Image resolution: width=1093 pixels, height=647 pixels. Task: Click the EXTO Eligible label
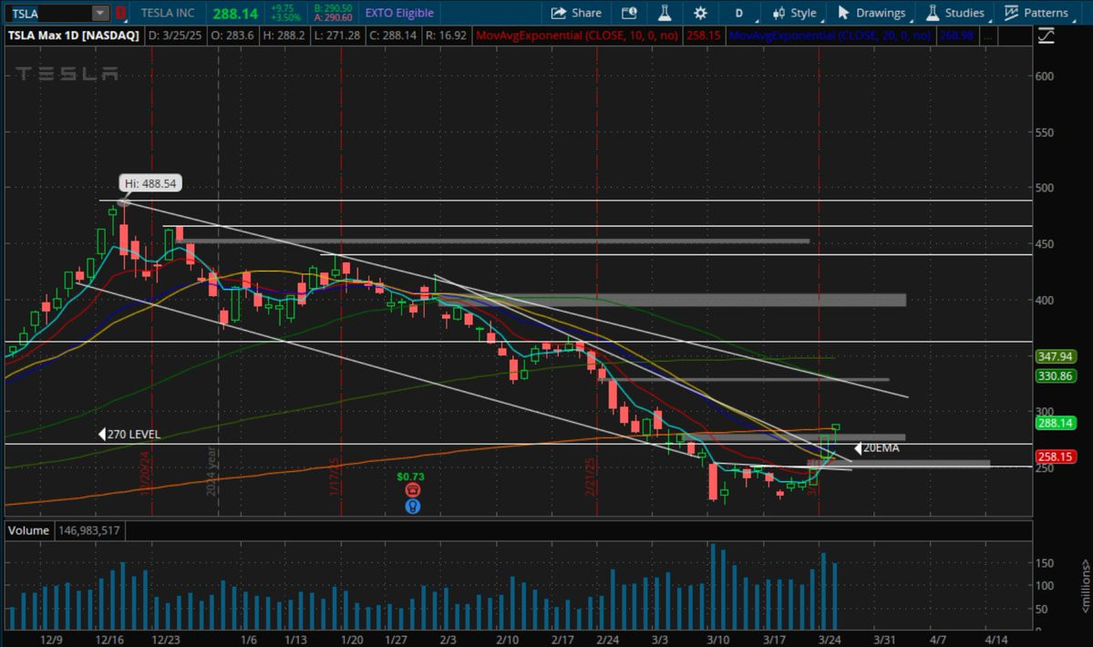click(399, 13)
